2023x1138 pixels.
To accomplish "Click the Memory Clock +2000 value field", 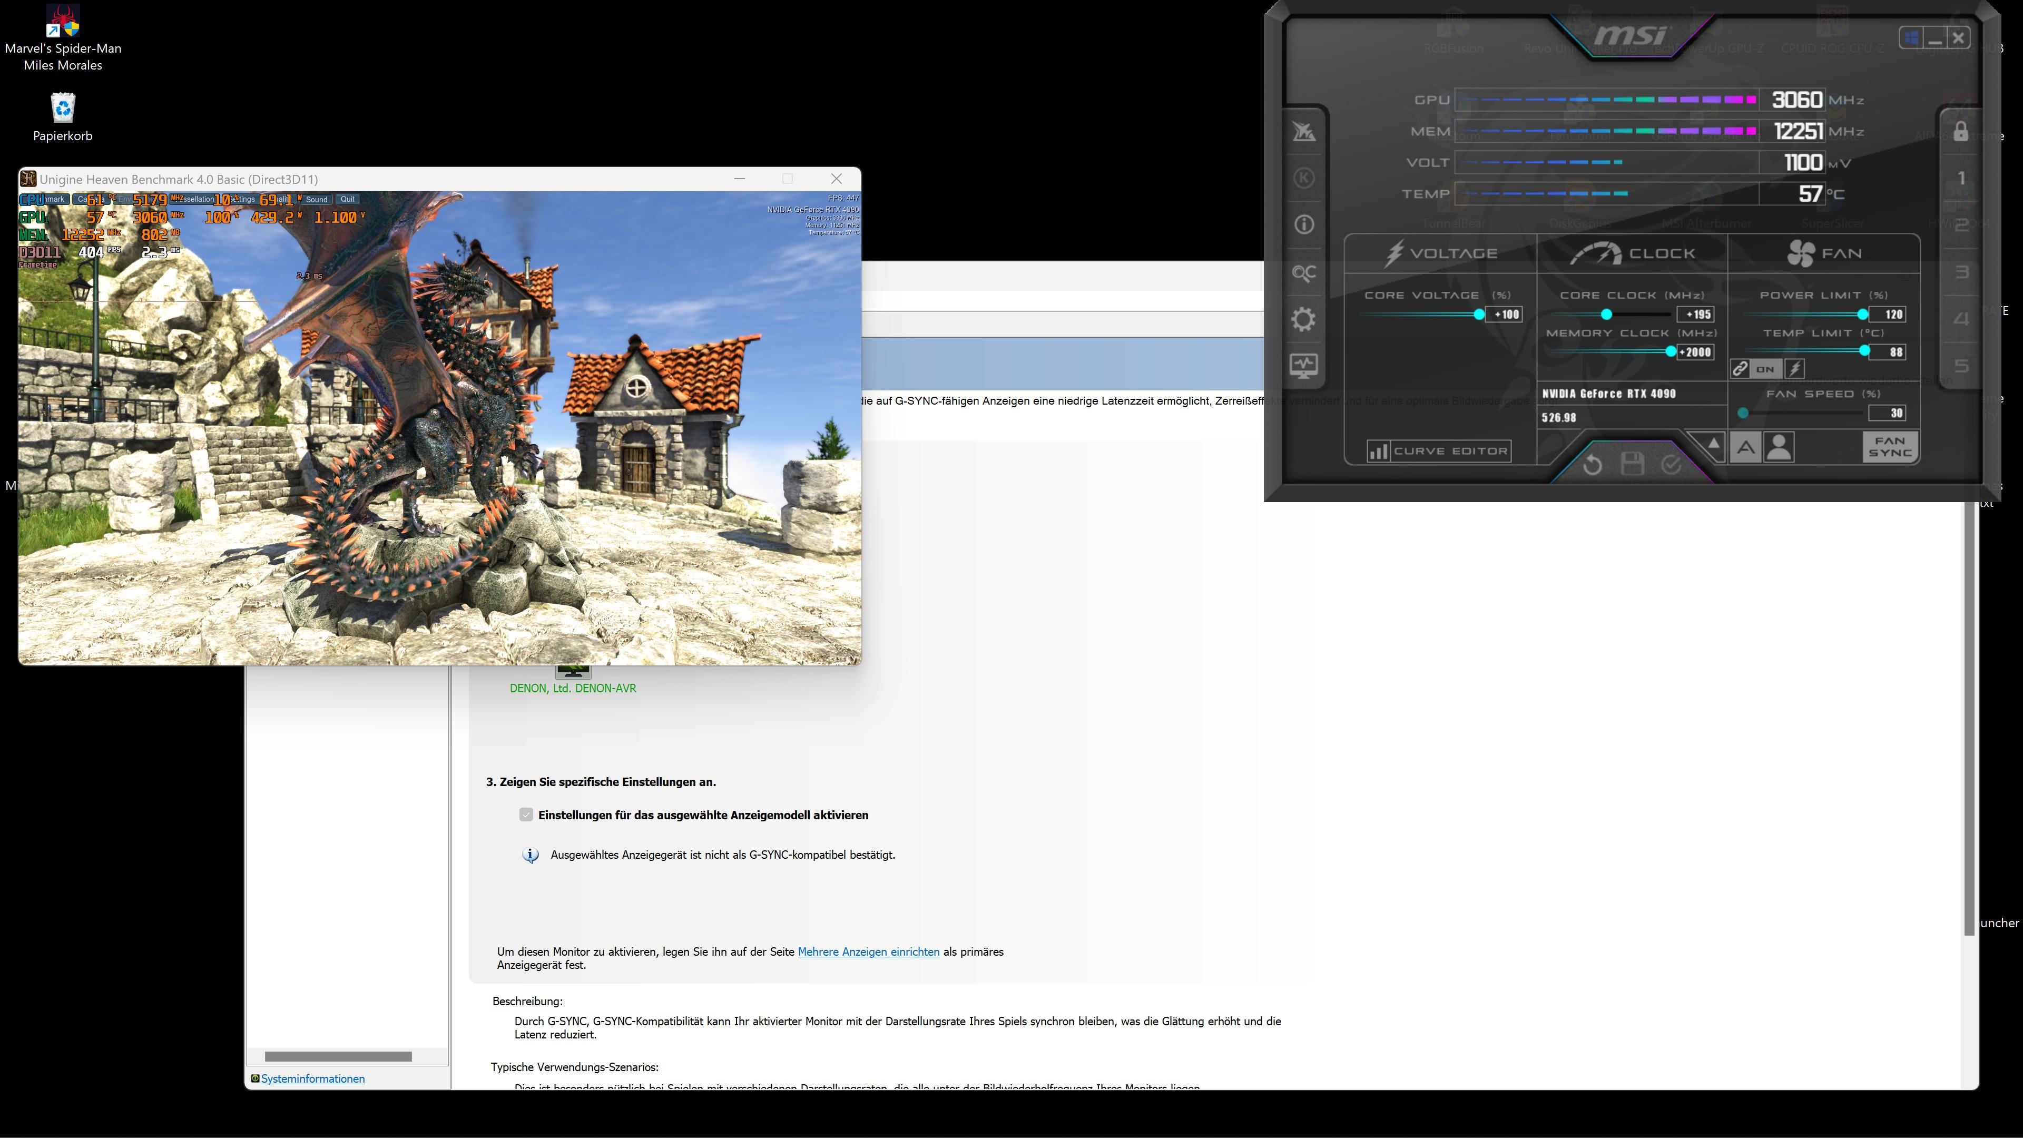I will click(x=1695, y=352).
